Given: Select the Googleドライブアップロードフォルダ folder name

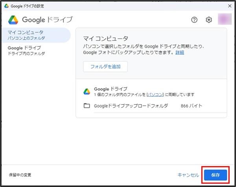Looking at the screenshot, I should [x=131, y=106].
